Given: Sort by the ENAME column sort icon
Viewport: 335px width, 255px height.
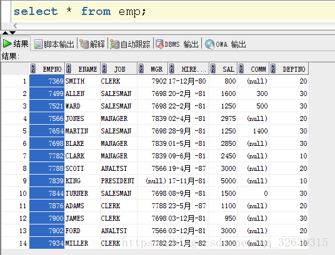Looking at the screenshot, I should (68, 69).
